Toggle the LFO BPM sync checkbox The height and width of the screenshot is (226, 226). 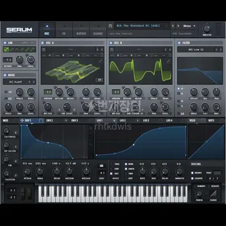click(x=126, y=164)
